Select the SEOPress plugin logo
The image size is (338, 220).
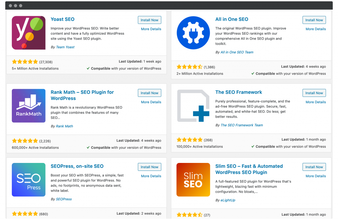pos(29,180)
